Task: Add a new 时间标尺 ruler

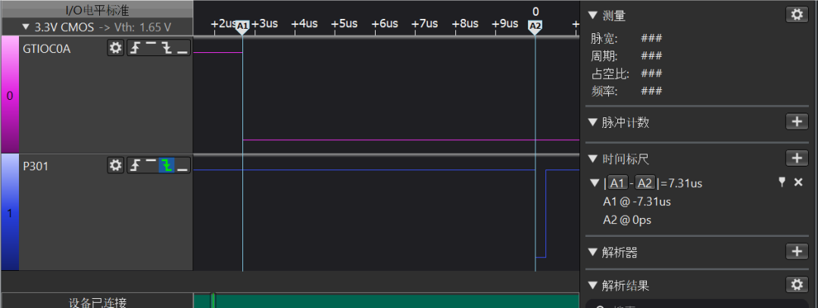Action: (796, 158)
